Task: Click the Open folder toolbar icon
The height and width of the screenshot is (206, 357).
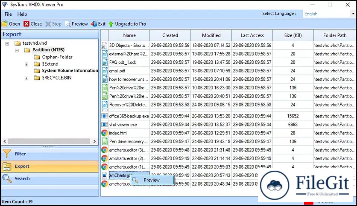Action: pos(5,24)
